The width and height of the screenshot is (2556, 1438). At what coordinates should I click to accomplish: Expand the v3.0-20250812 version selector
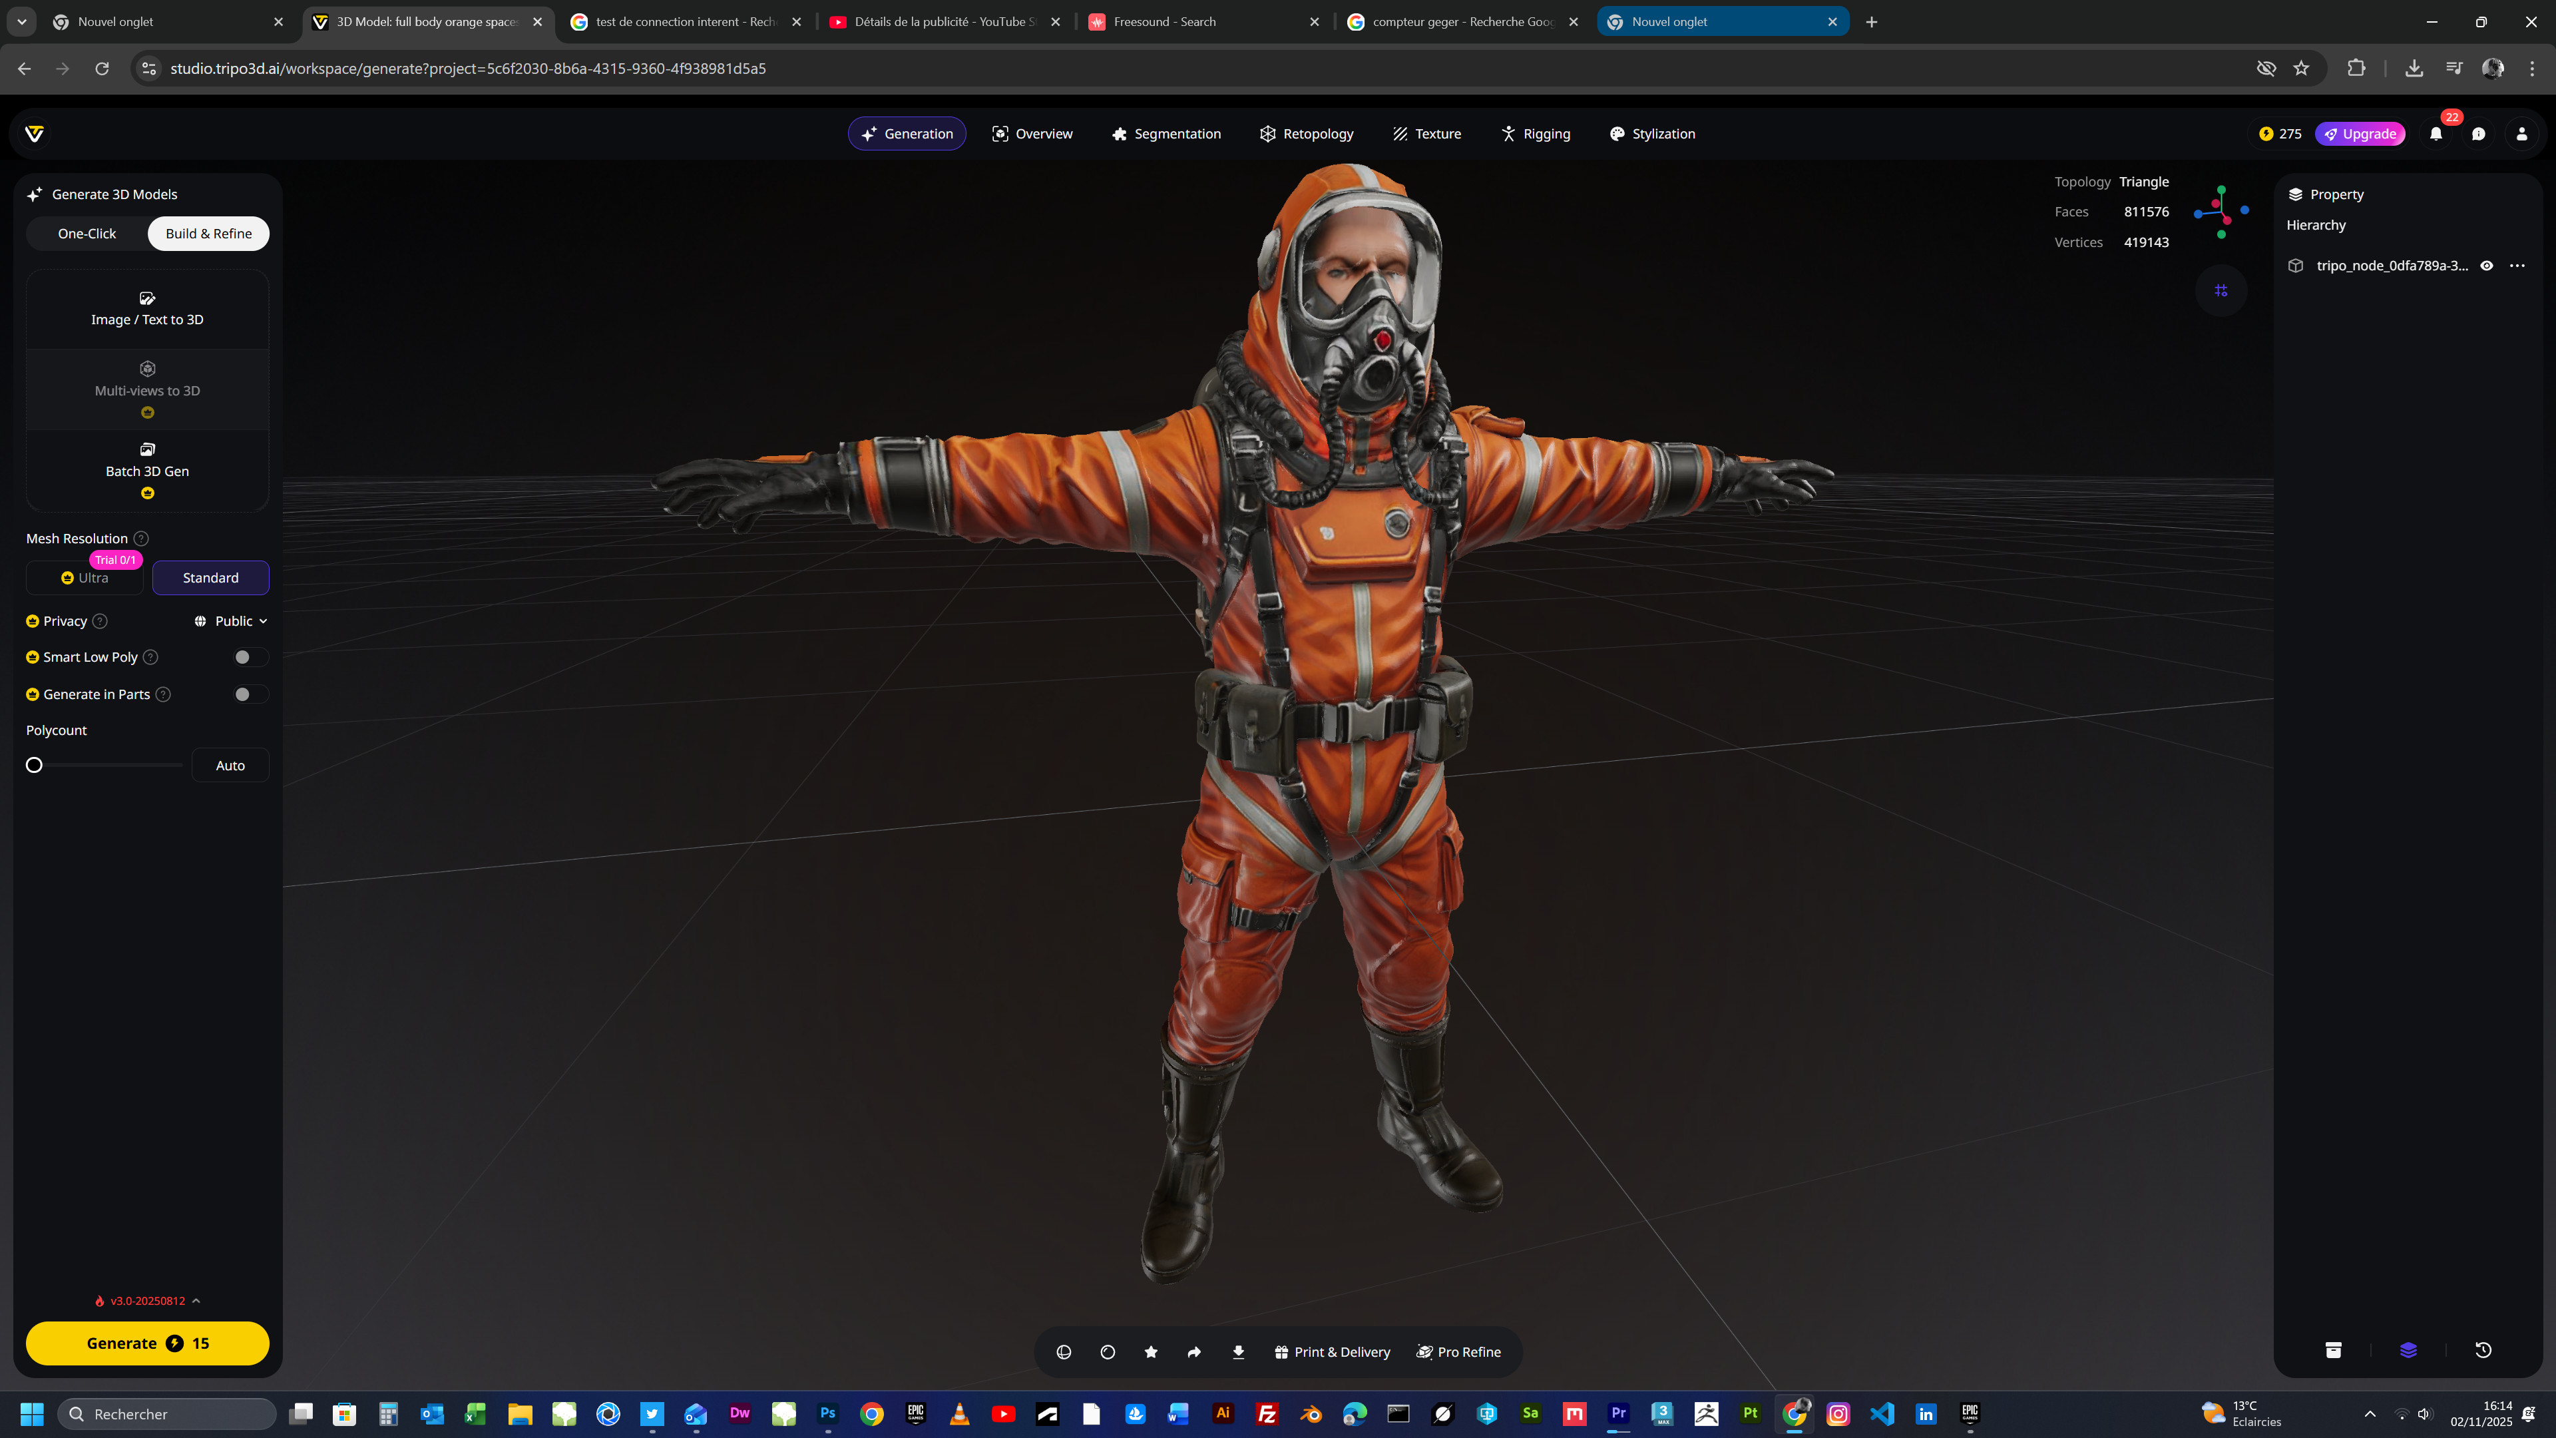click(148, 1301)
